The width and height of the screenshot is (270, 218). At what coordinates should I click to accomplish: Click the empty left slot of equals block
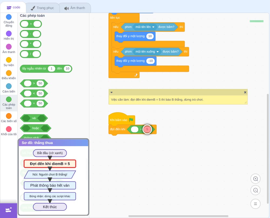click(135, 129)
